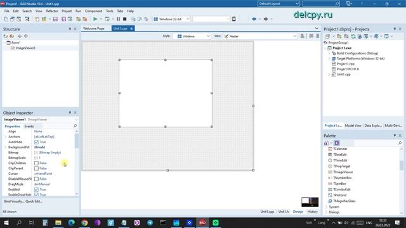Click the DragMode value dmManual
This screenshot has width=406, height=228.
(42, 184)
